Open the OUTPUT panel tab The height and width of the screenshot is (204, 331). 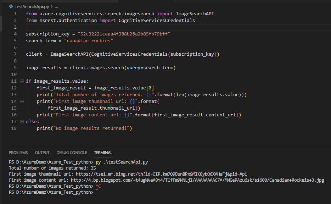42,153
